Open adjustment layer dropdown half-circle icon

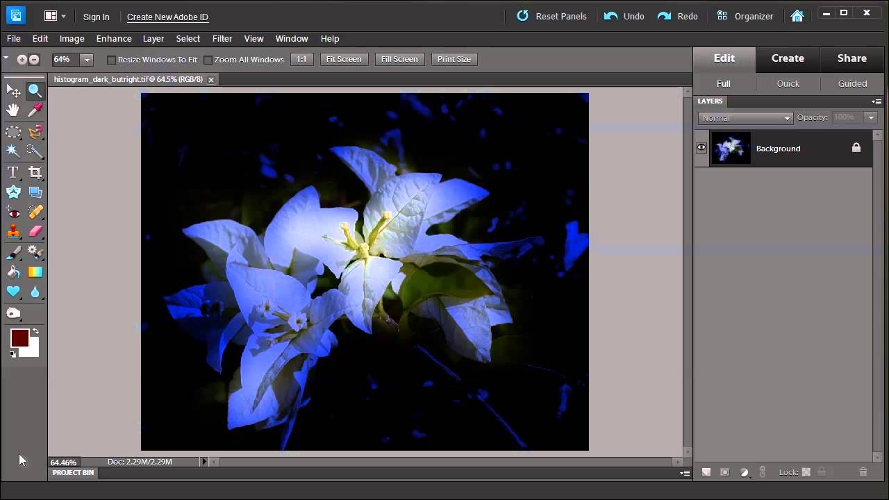[x=745, y=472]
